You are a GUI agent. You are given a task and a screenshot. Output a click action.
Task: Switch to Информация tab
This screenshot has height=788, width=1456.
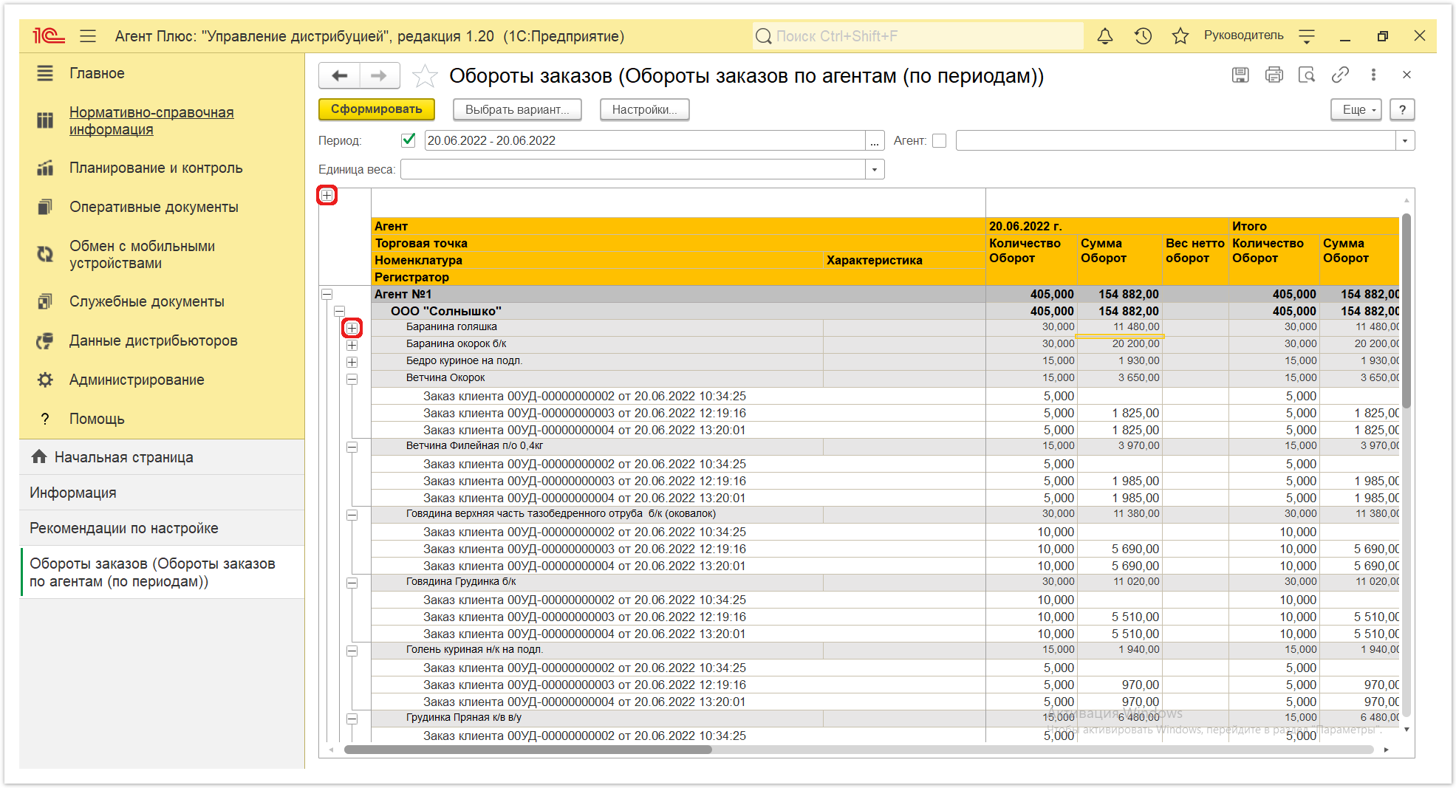tap(162, 493)
